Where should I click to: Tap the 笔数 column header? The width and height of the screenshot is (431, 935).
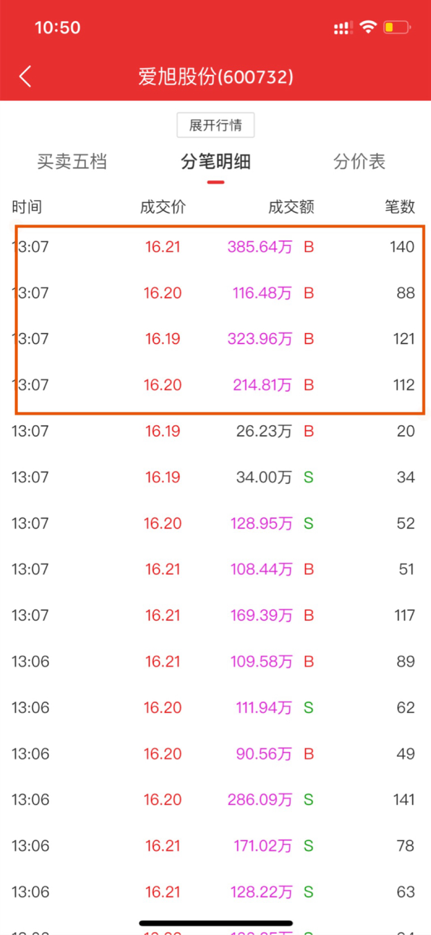point(400,207)
